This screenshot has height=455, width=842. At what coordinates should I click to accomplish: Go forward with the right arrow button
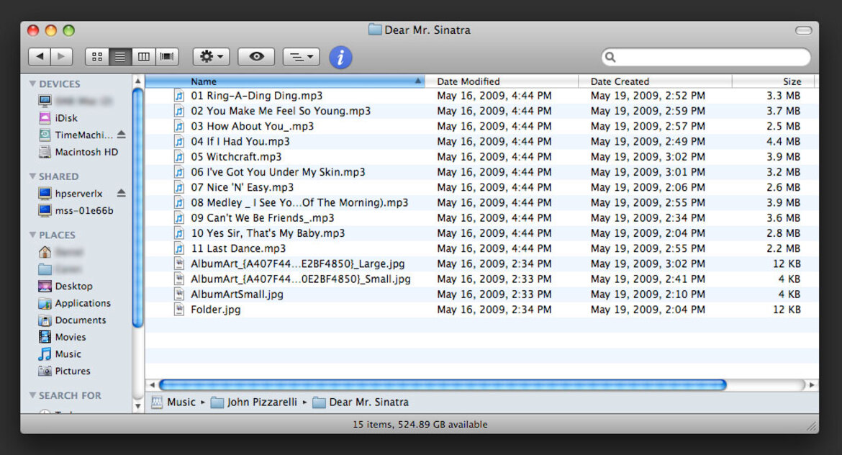coord(61,56)
